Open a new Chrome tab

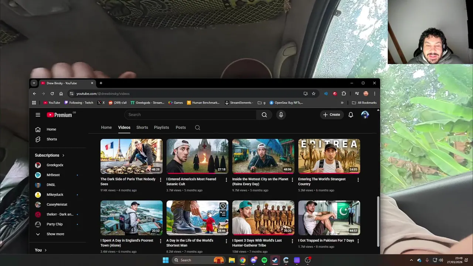(x=101, y=83)
